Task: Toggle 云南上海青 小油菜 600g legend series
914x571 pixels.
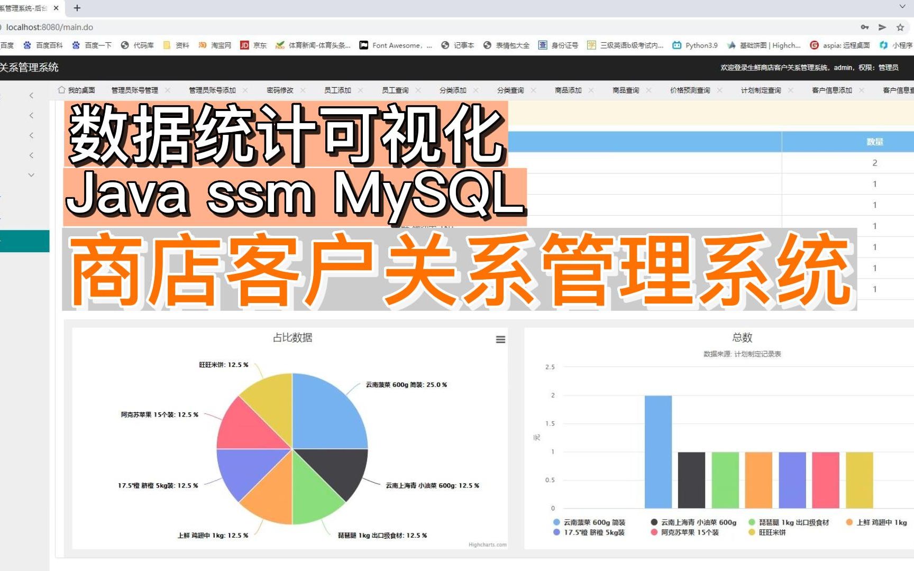Action: 693,522
